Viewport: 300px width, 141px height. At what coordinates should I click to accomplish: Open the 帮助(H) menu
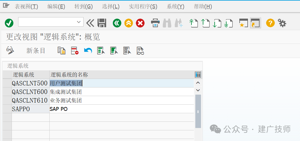[x=203, y=7]
